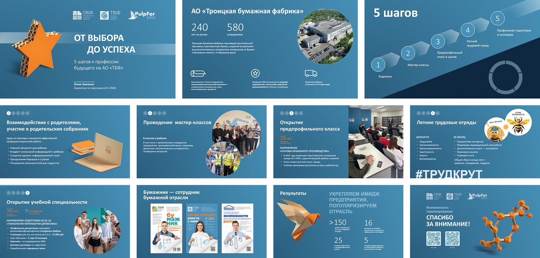Click the 5 шагов heading
The width and height of the screenshot is (540, 258).
click(x=396, y=13)
